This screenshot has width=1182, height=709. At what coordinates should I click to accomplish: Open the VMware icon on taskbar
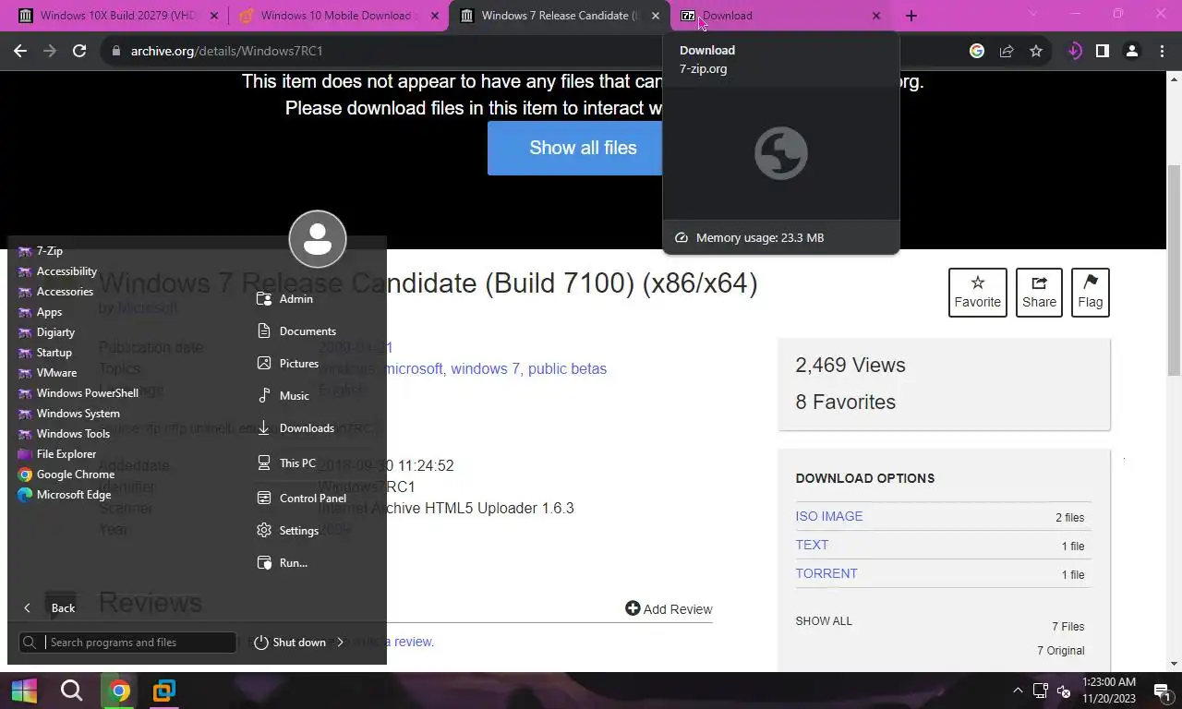(164, 691)
